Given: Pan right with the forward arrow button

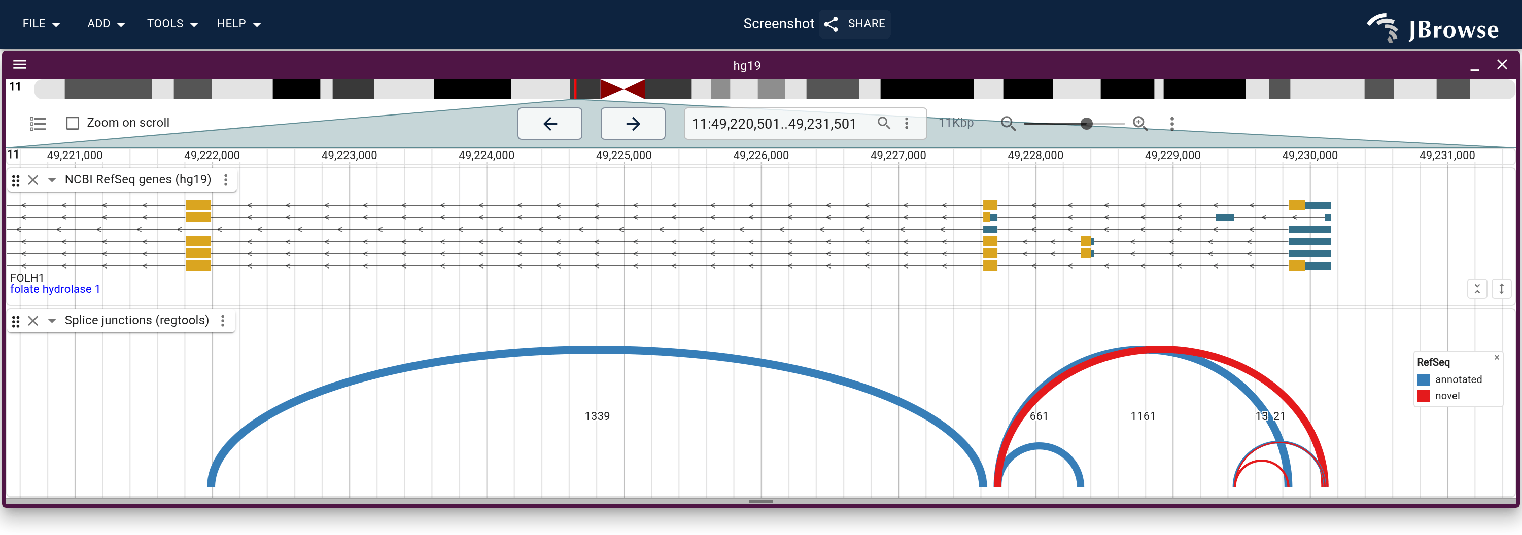Looking at the screenshot, I should [x=633, y=123].
